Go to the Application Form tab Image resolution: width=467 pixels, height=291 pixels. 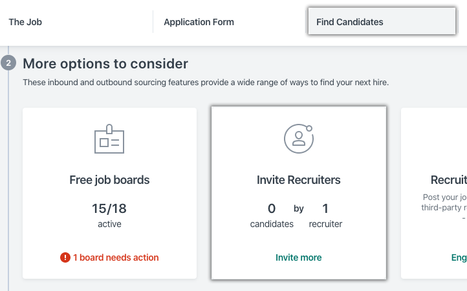pos(199,22)
